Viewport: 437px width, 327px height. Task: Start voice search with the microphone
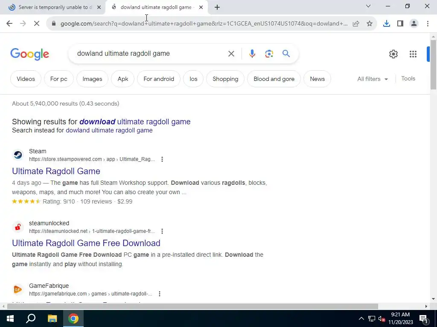pos(252,54)
